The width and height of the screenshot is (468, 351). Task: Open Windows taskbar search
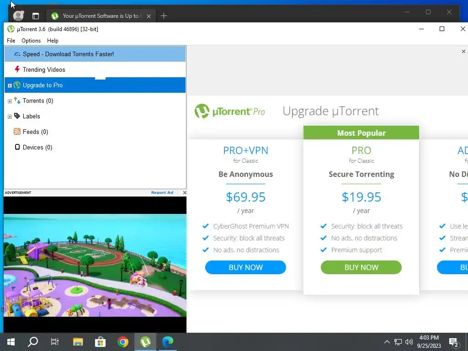tap(33, 342)
